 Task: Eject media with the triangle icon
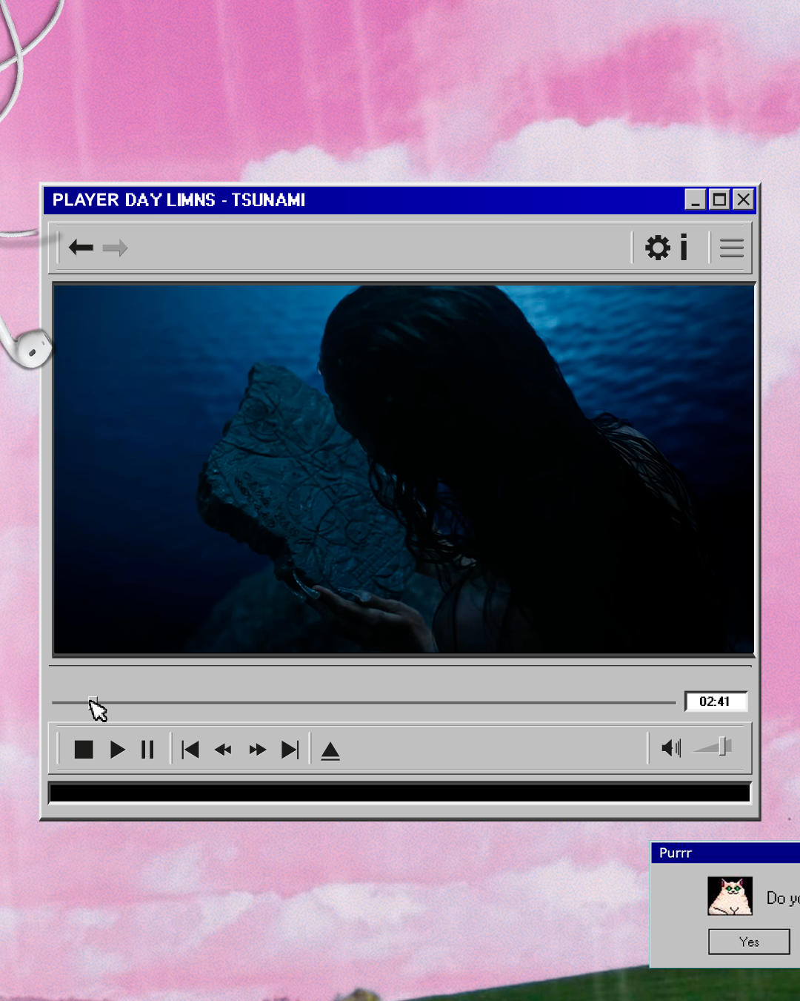[330, 751]
